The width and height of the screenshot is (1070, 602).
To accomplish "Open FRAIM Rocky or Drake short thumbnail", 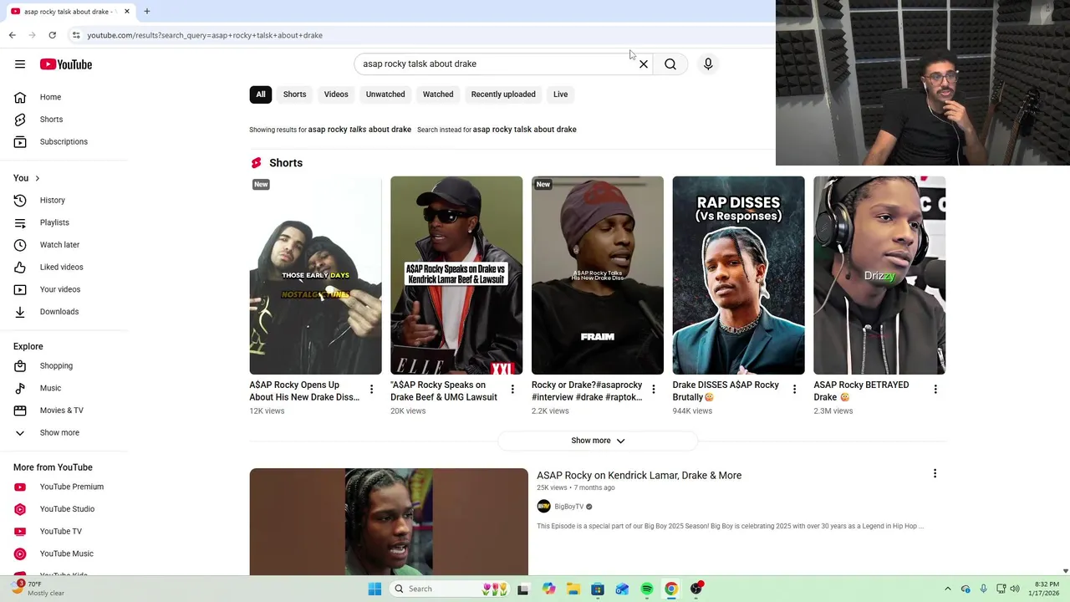I will (598, 275).
